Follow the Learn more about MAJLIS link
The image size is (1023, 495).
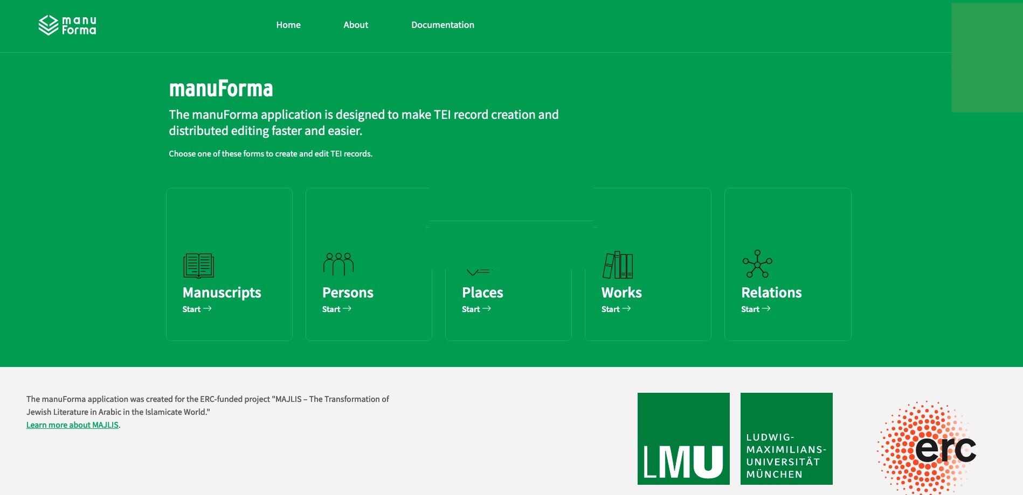point(72,425)
